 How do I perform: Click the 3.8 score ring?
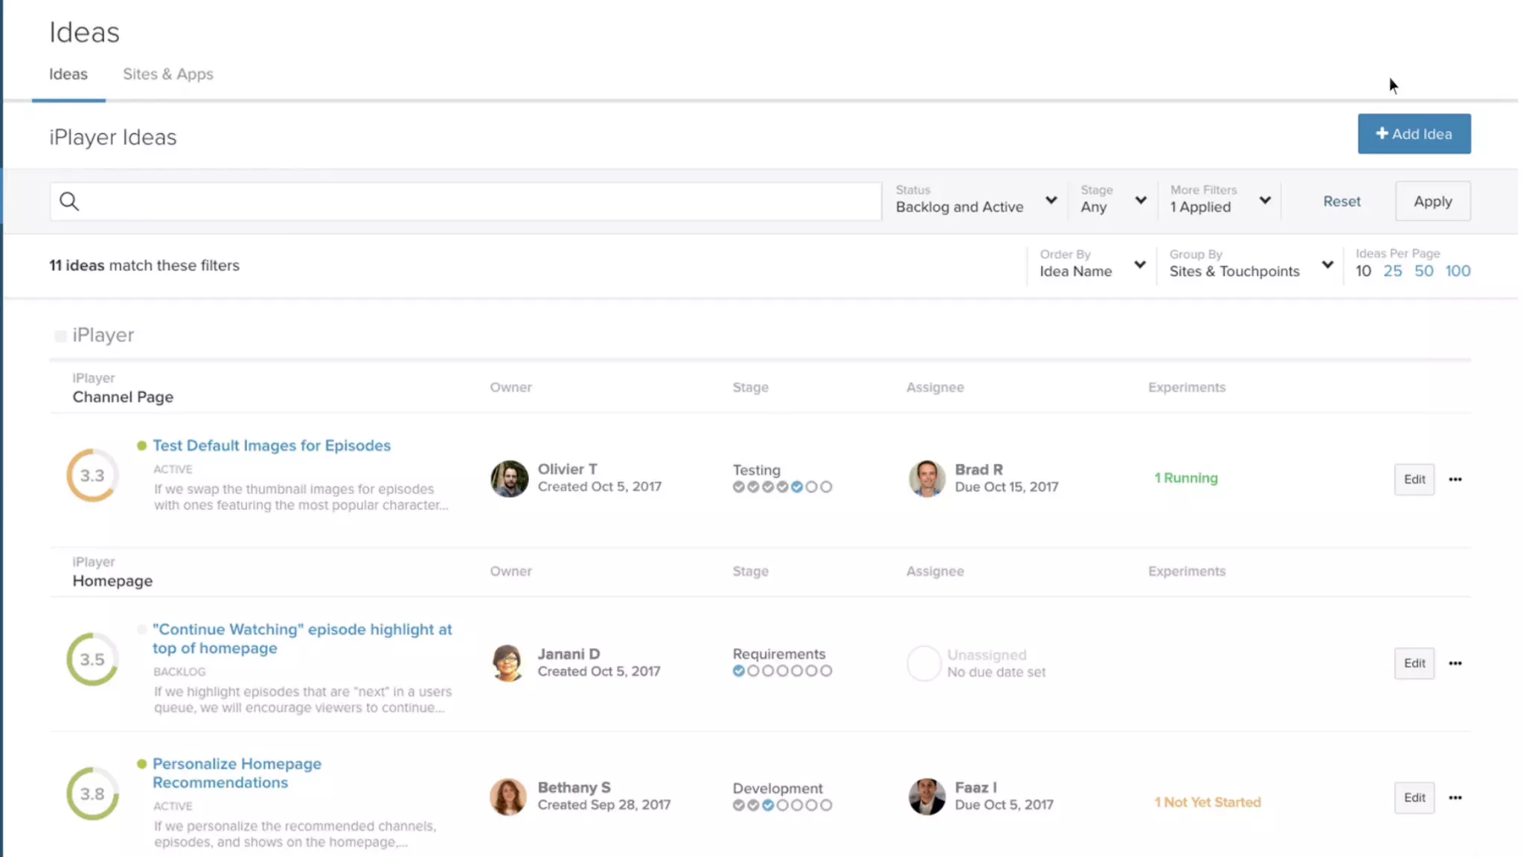click(x=92, y=795)
